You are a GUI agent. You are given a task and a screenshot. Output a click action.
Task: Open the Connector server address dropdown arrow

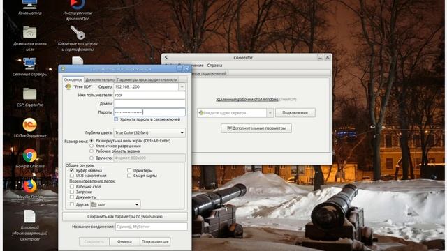point(270,113)
